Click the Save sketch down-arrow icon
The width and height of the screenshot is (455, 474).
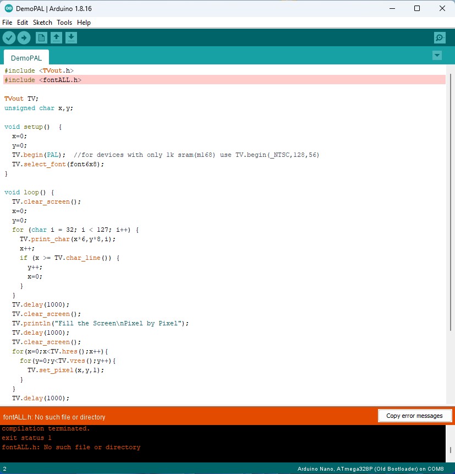pyautogui.click(x=71, y=37)
